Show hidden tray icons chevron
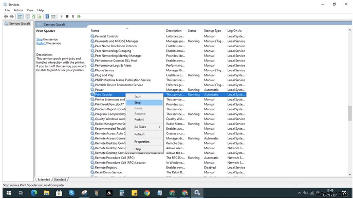Screen dimensions: 353x199 299,193
